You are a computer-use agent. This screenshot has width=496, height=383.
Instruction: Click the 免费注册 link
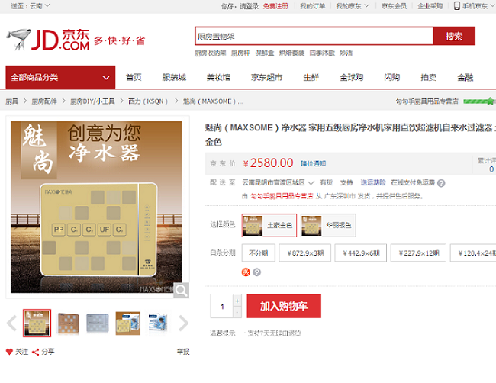point(275,5)
